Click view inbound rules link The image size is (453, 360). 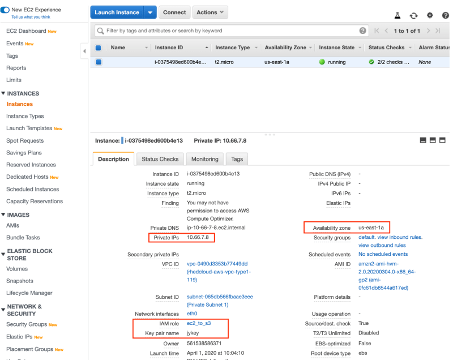pos(400,237)
